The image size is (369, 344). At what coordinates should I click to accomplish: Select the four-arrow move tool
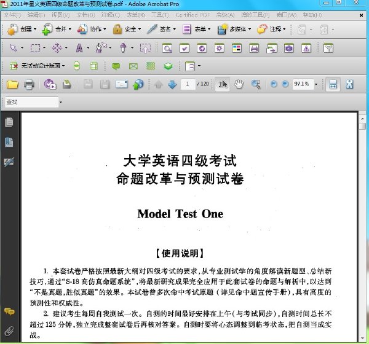57,48
